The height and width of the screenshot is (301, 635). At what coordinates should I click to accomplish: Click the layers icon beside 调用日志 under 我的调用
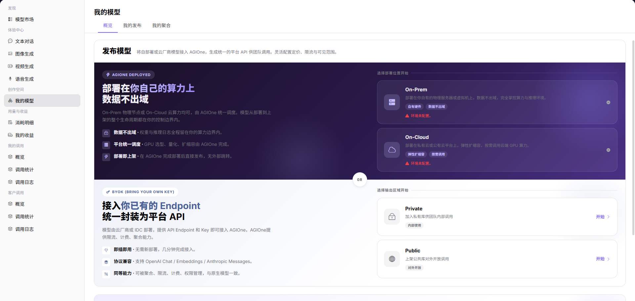[10, 182]
